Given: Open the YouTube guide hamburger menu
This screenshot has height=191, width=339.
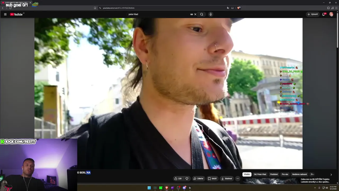Looking at the screenshot, I should (5, 14).
